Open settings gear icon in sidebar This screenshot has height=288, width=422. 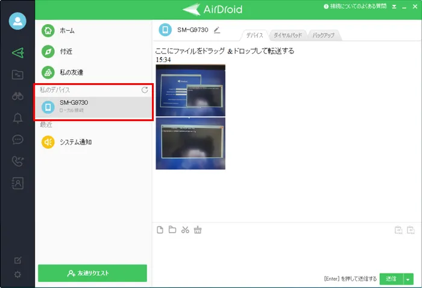click(x=17, y=275)
